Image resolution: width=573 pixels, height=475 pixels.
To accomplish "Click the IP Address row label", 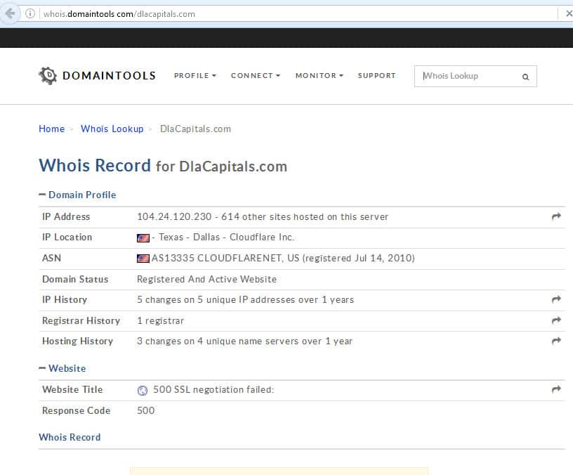I will point(66,216).
